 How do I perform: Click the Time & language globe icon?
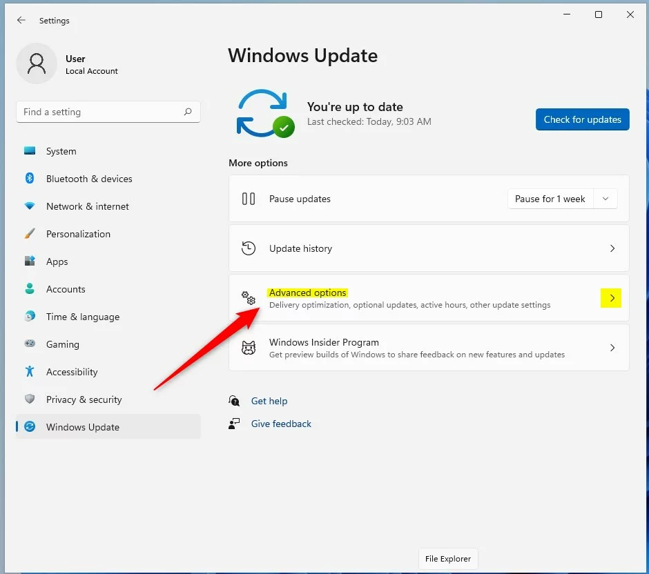click(x=30, y=317)
